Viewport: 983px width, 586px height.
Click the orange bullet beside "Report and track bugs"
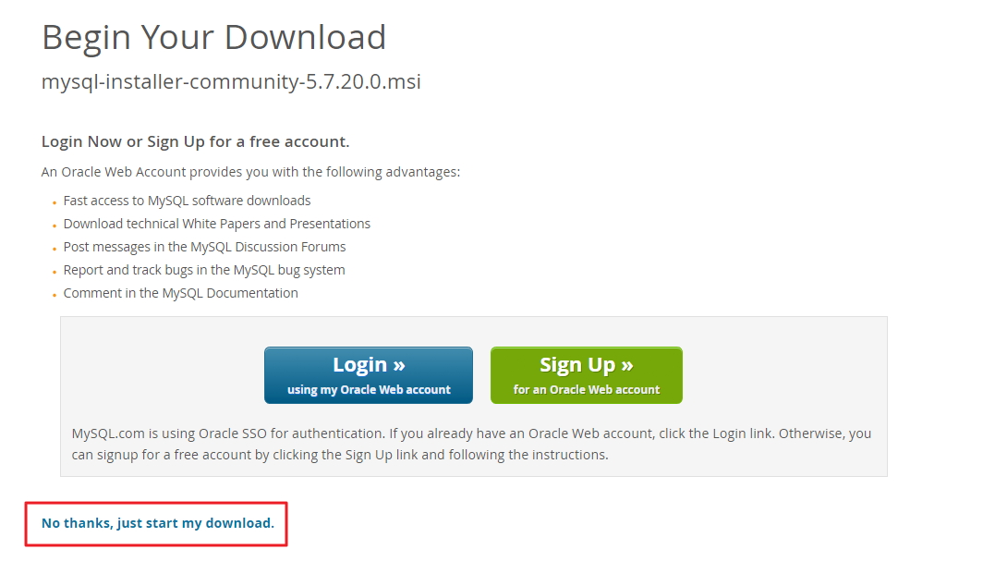pyautogui.click(x=55, y=273)
